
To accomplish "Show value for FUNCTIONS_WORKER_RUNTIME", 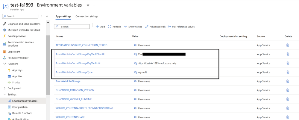I will (142, 99).
